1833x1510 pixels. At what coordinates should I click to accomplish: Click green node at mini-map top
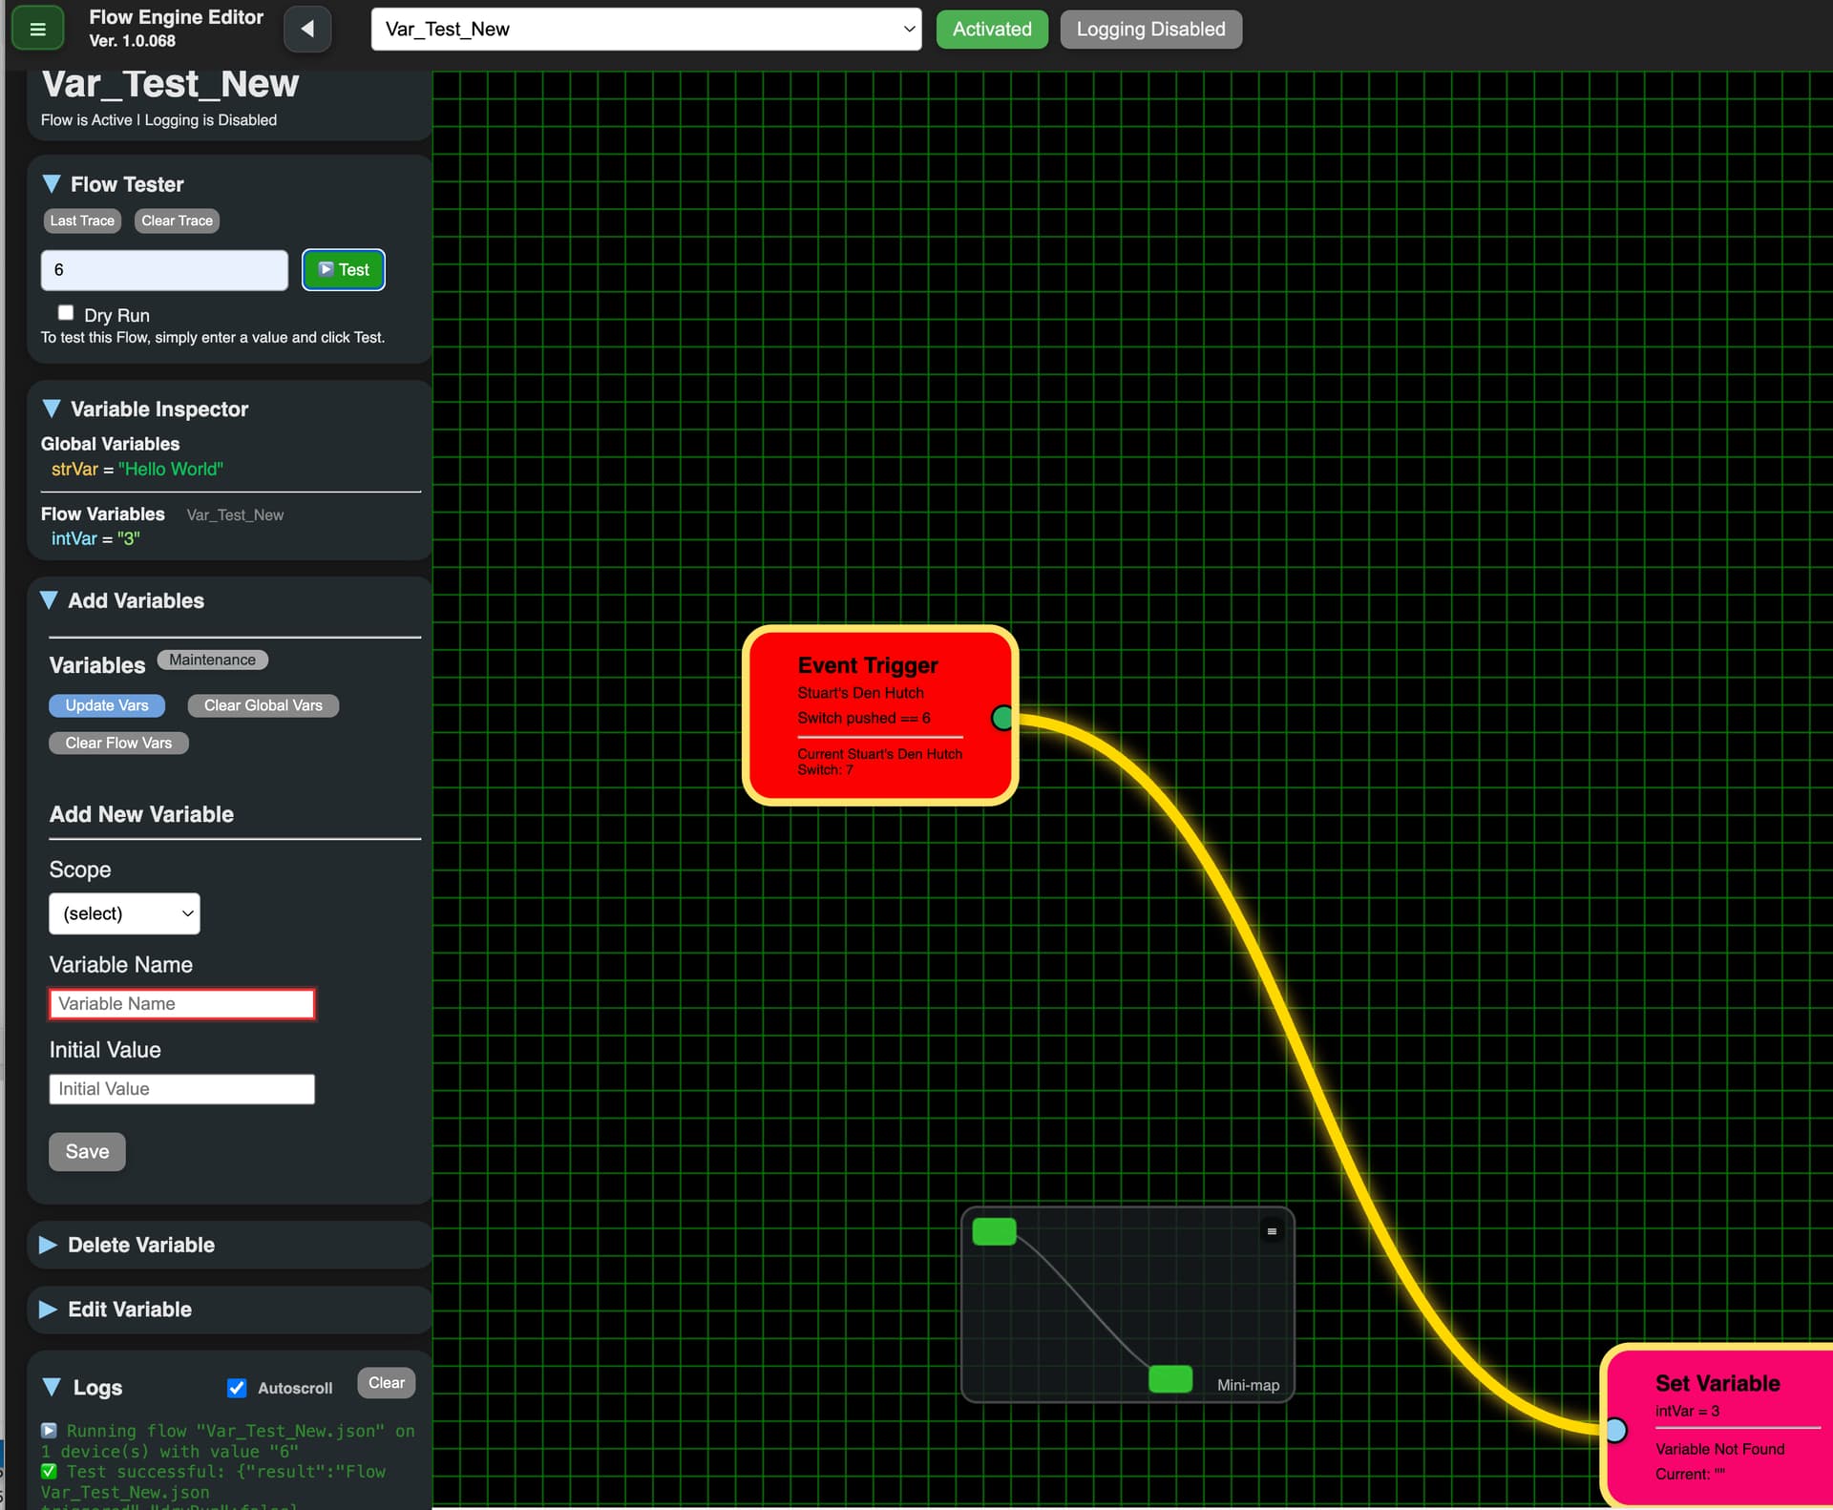tap(994, 1231)
